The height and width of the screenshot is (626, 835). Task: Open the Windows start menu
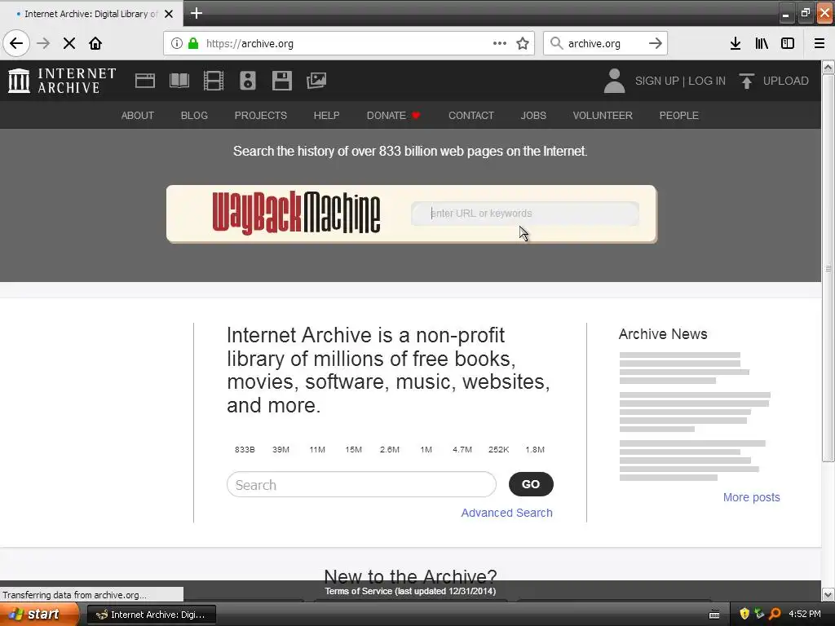(39, 615)
